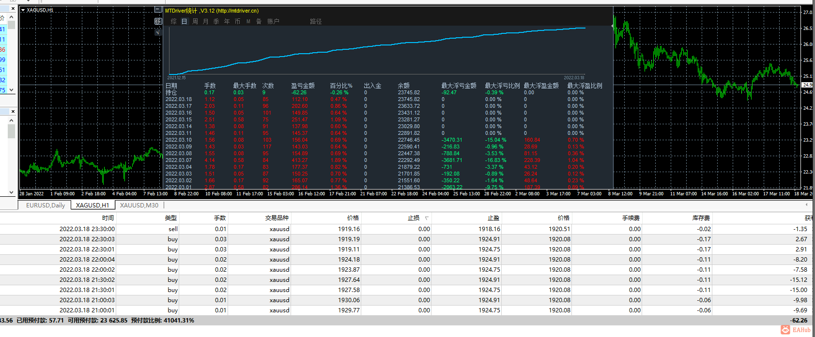The height and width of the screenshot is (337, 815).
Task: Open the XAUUSD,M30 chart tab
Action: tap(139, 205)
